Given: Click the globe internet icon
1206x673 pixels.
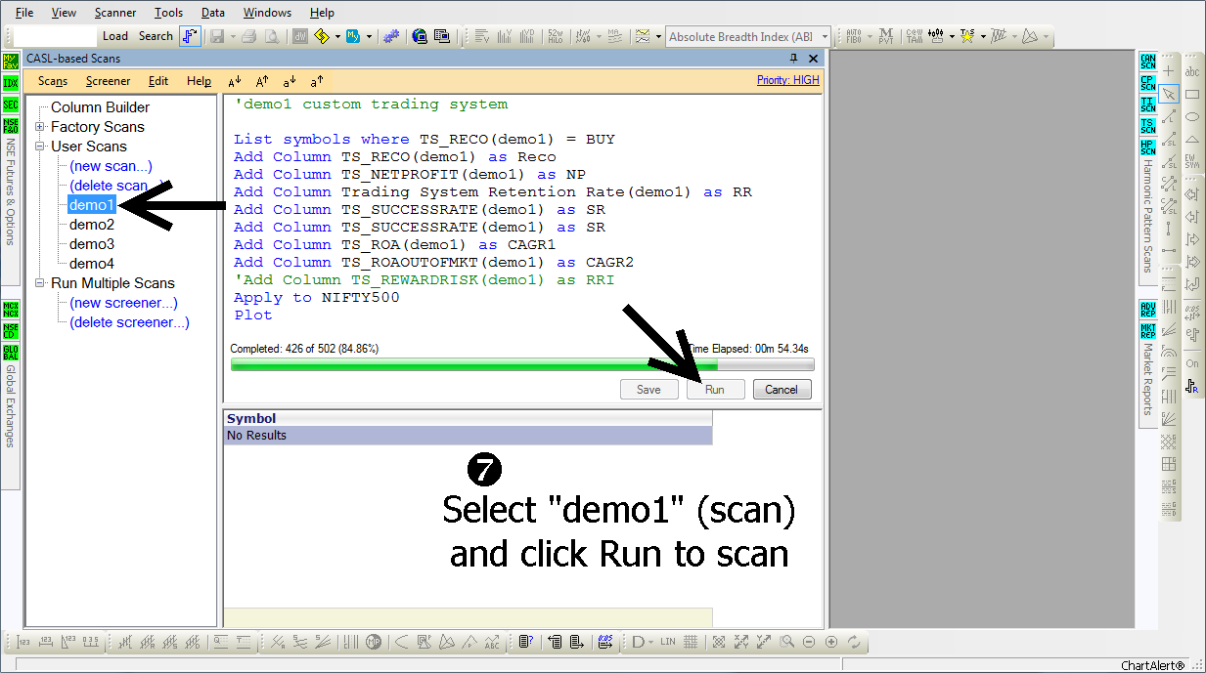Looking at the screenshot, I should pos(420,37).
